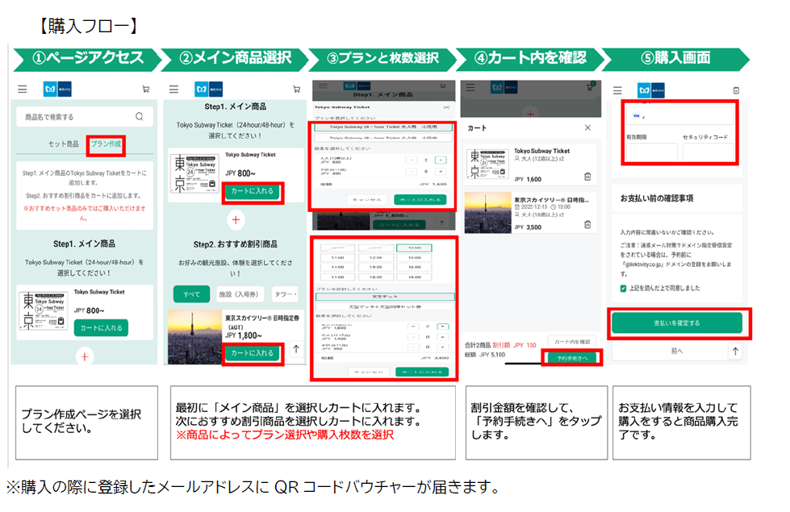The image size is (790, 512).
Task: Switch to the プラン作成 tab
Action: pos(106,144)
